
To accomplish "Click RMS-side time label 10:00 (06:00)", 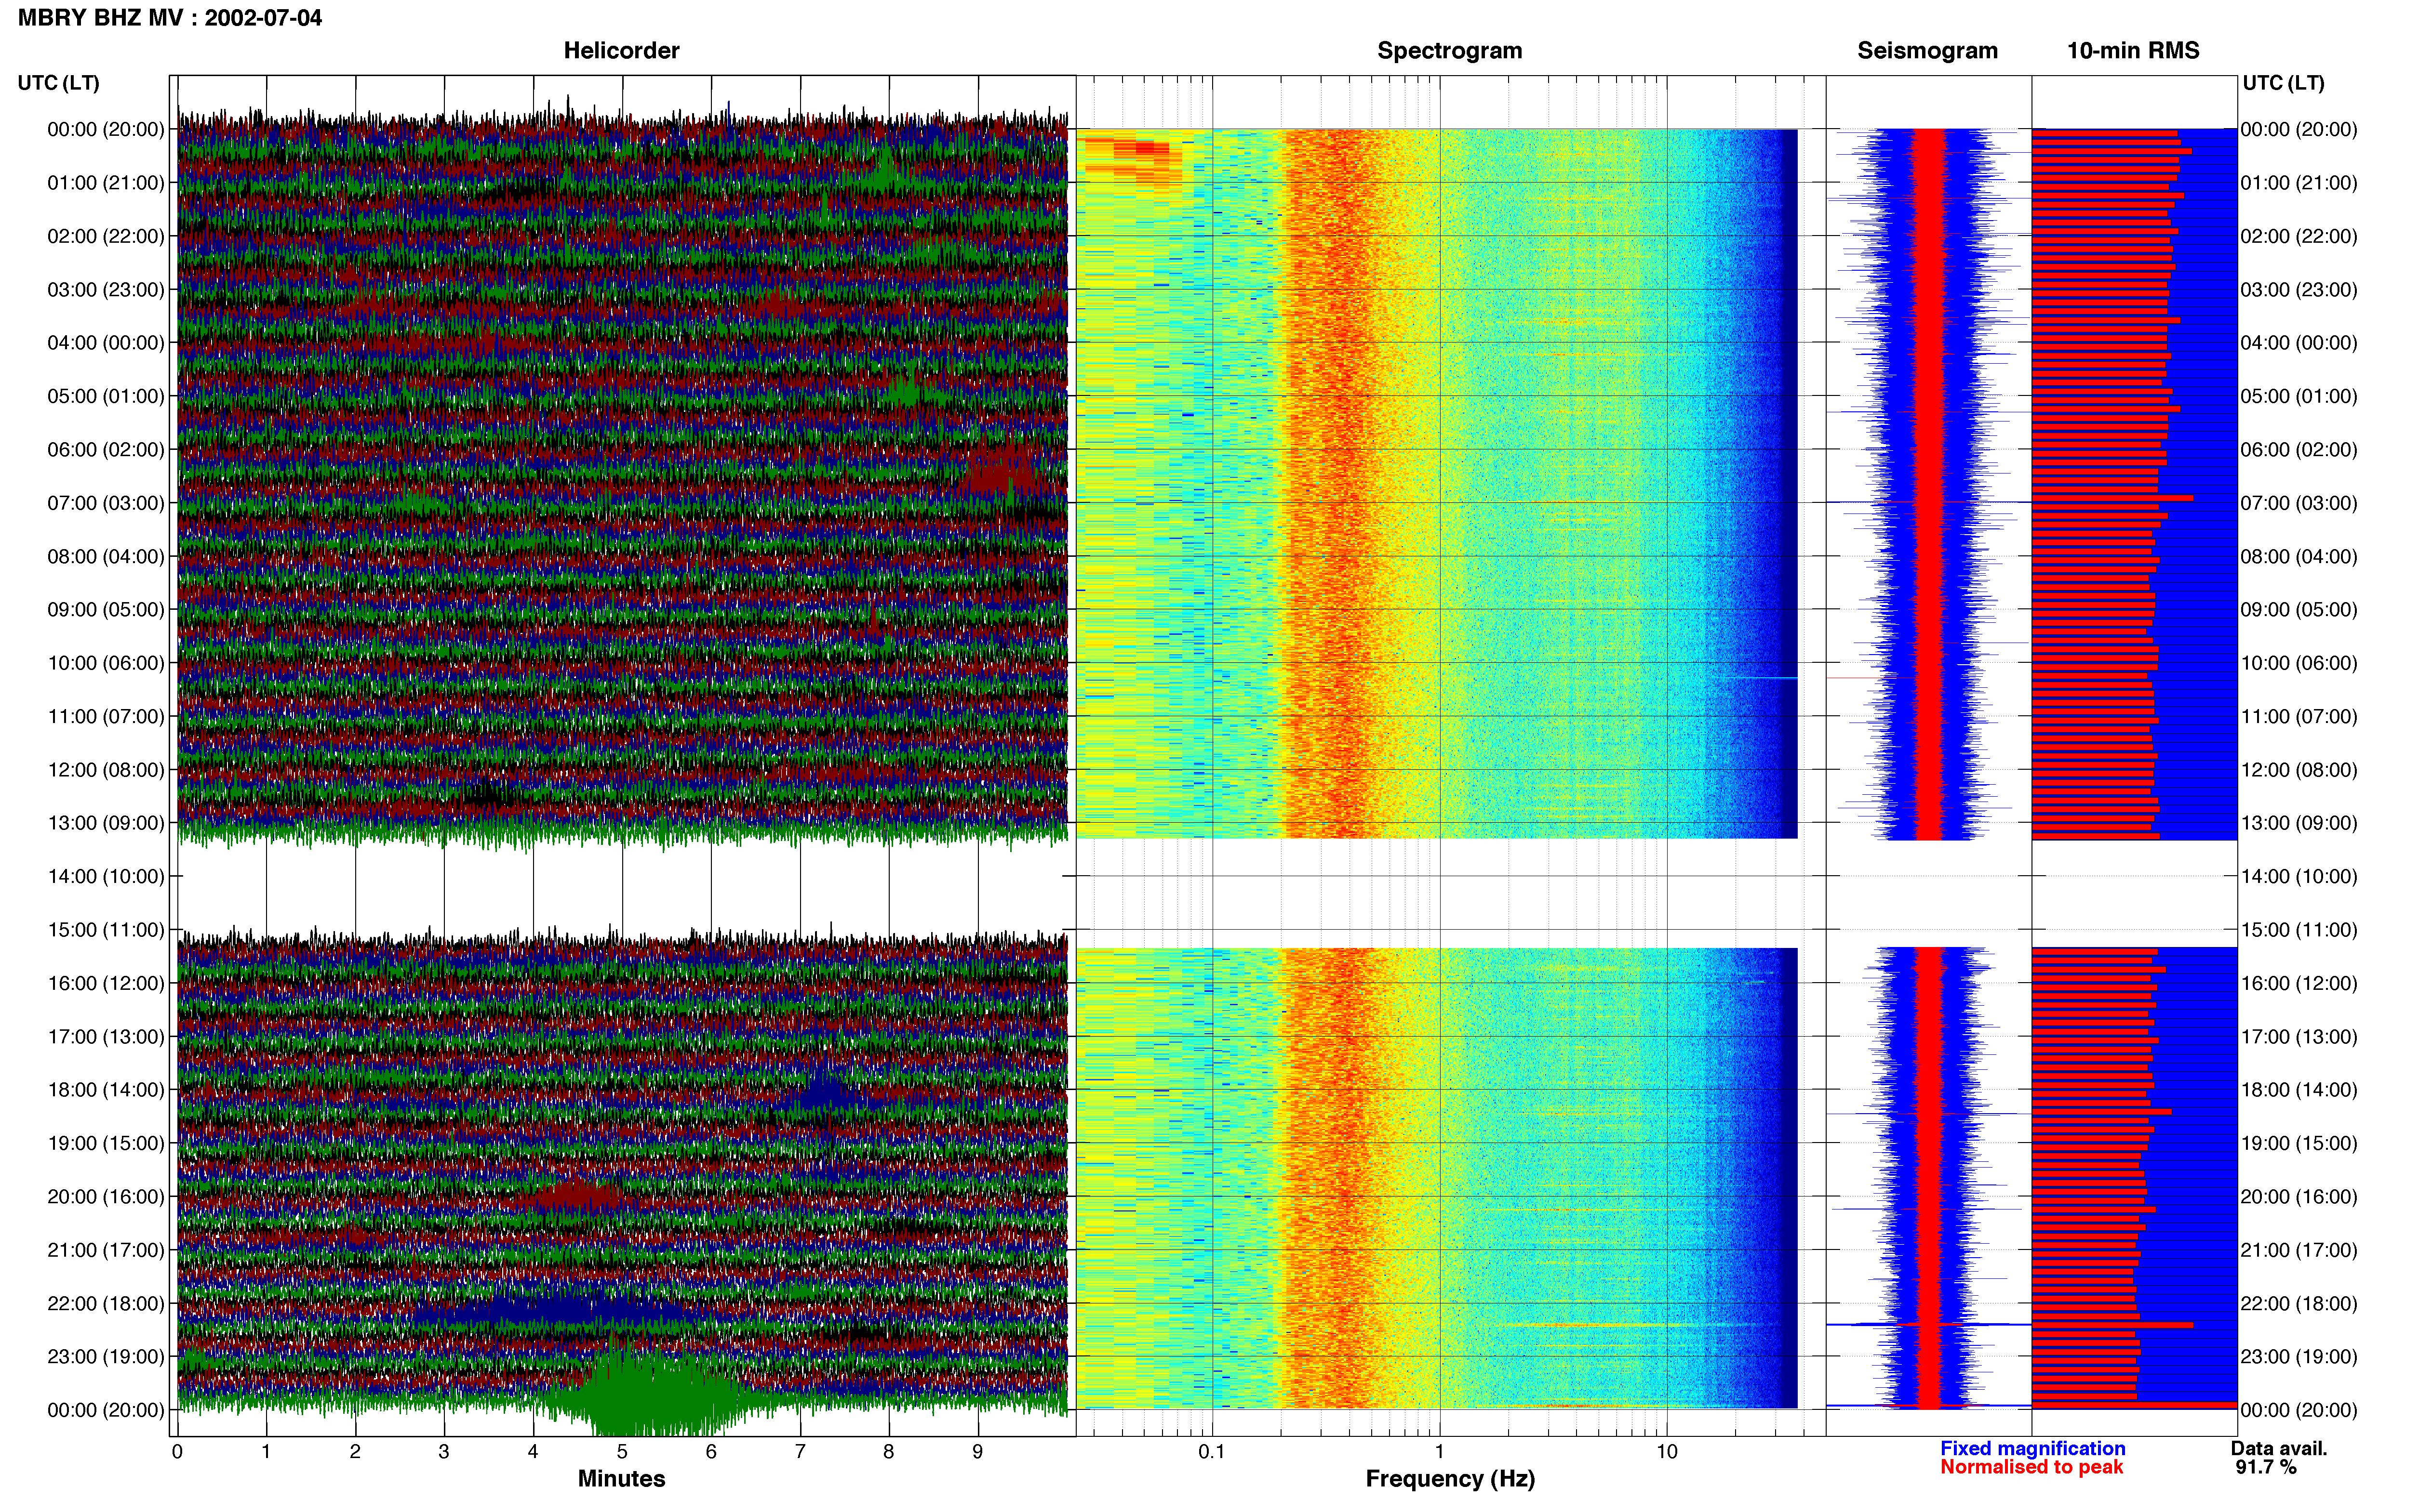I will click(x=2299, y=664).
